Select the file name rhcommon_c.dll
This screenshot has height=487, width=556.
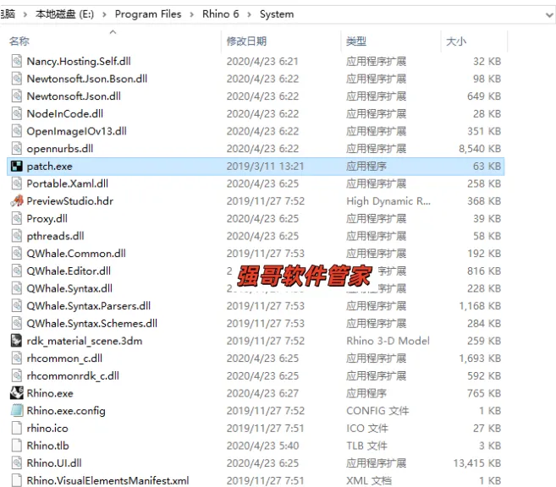(64, 358)
